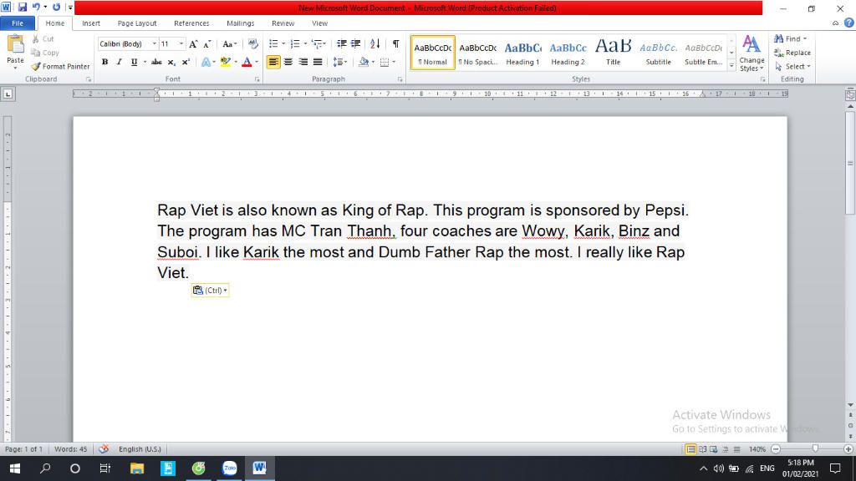Viewport: 856px width, 481px height.
Task: Activate the Format Painter brush
Action: [60, 66]
